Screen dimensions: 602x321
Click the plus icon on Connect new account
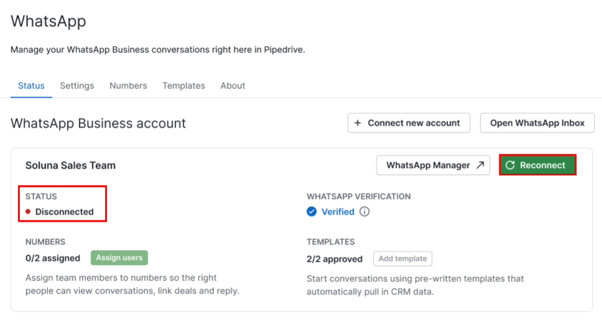357,123
